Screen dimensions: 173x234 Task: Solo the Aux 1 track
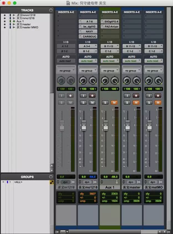[105, 103]
